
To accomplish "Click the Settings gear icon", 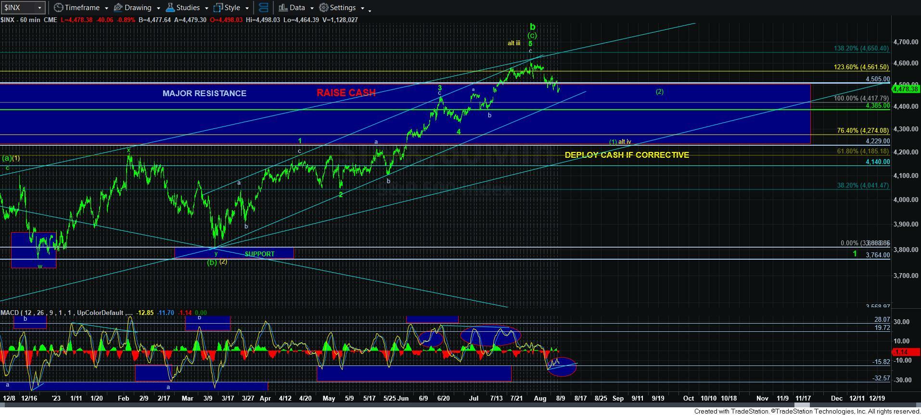I will (324, 8).
